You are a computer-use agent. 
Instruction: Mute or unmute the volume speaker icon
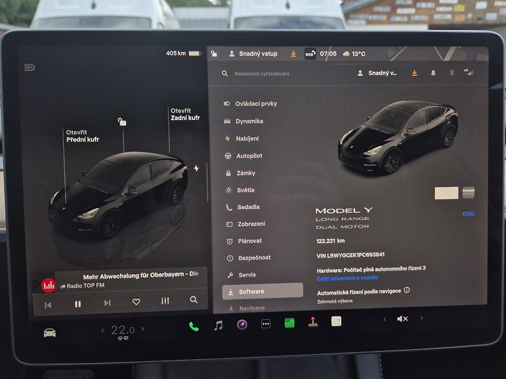coord(402,319)
